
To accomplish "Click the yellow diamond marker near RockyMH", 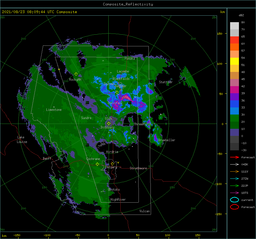I will click(x=76, y=74).
